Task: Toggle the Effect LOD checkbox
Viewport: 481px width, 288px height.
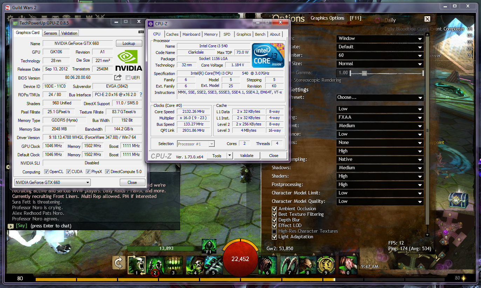Action: tap(275, 226)
